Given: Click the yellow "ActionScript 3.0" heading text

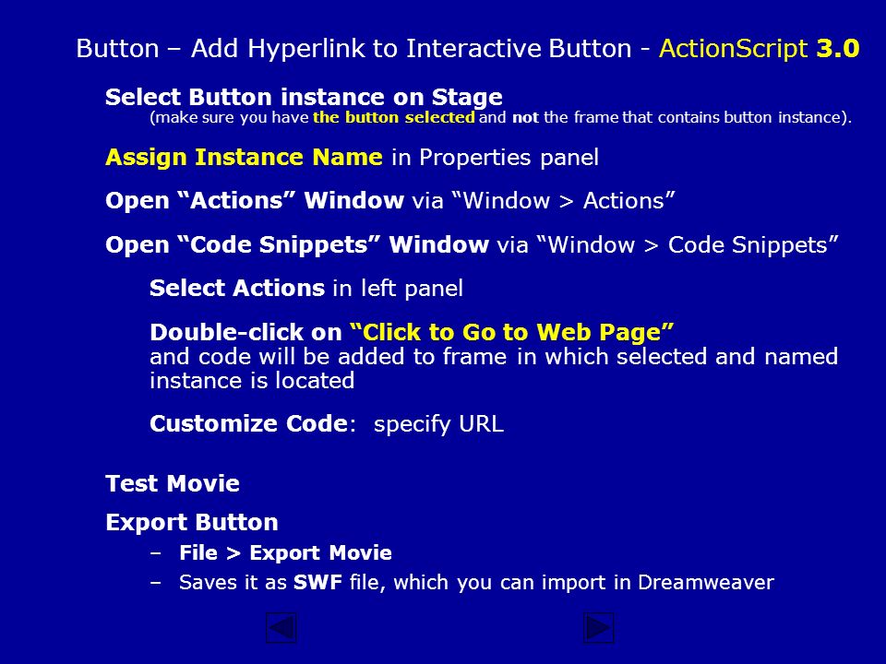Looking at the screenshot, I should click(759, 49).
